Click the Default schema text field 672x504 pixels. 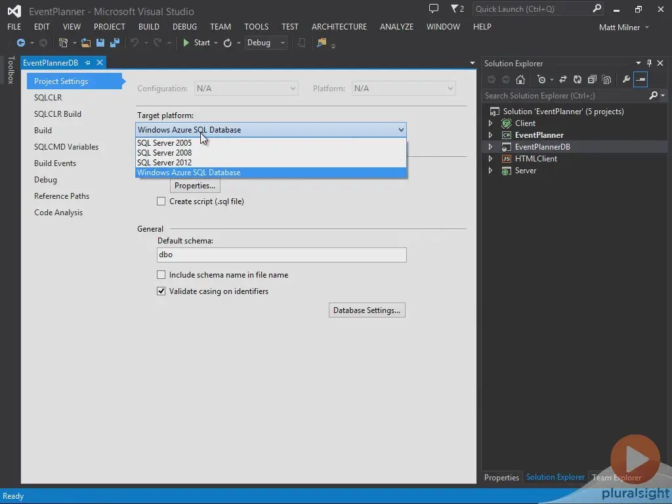[282, 255]
